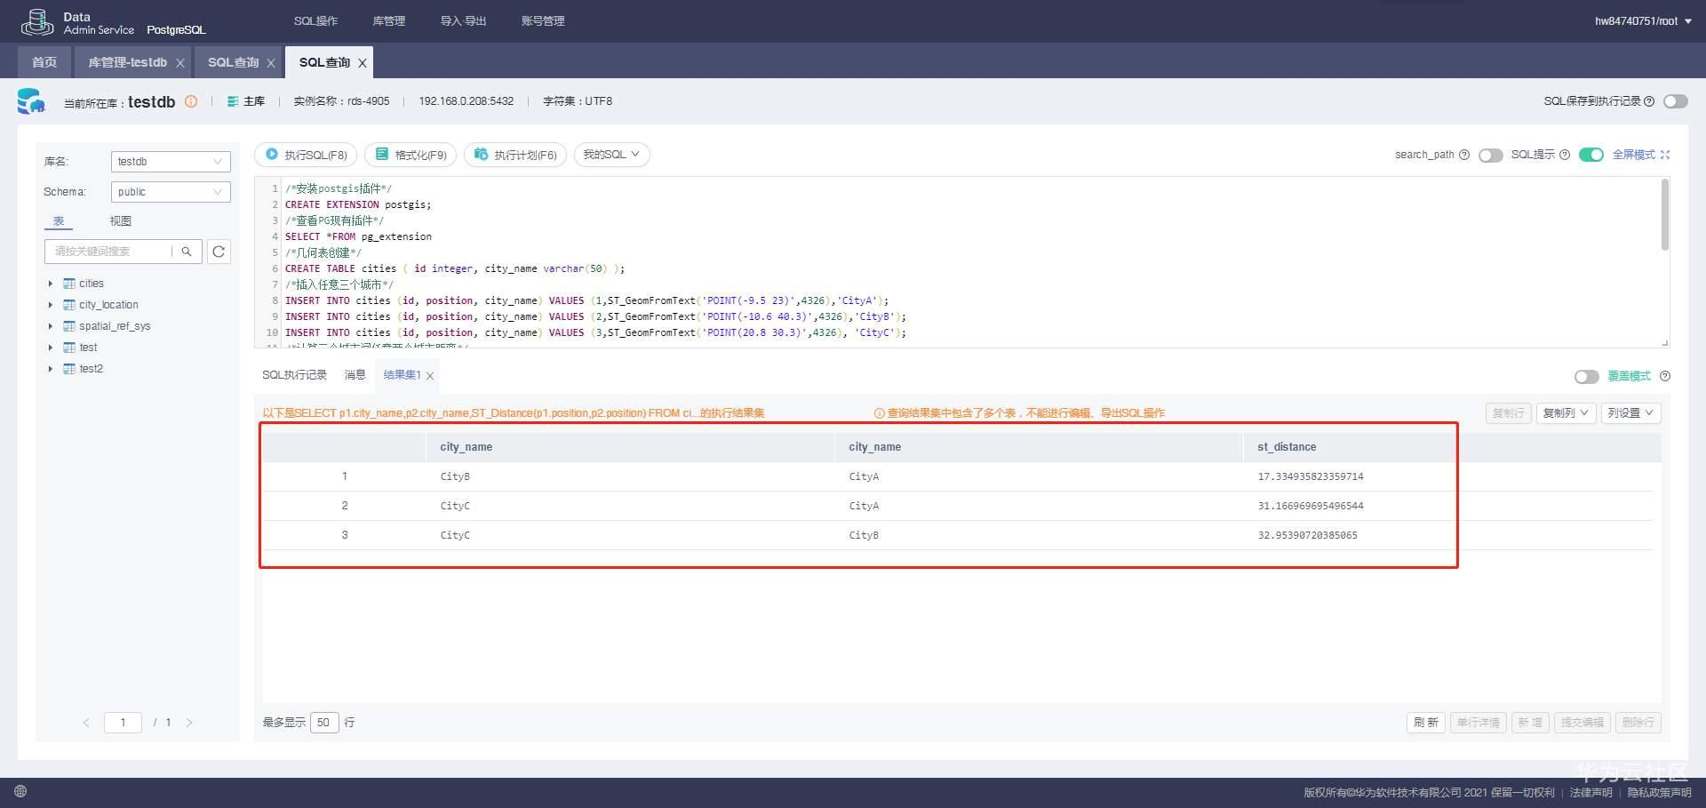The width and height of the screenshot is (1706, 808).
Task: Open the Schema public dropdown
Action: [171, 192]
